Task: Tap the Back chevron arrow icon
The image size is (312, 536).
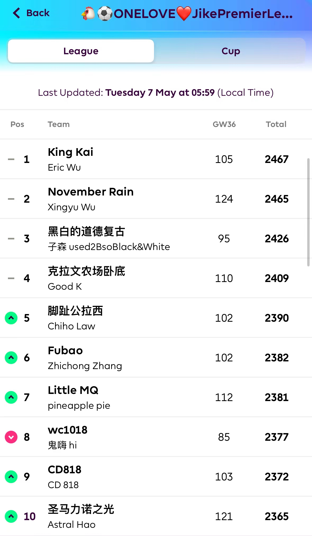Action: tap(16, 13)
